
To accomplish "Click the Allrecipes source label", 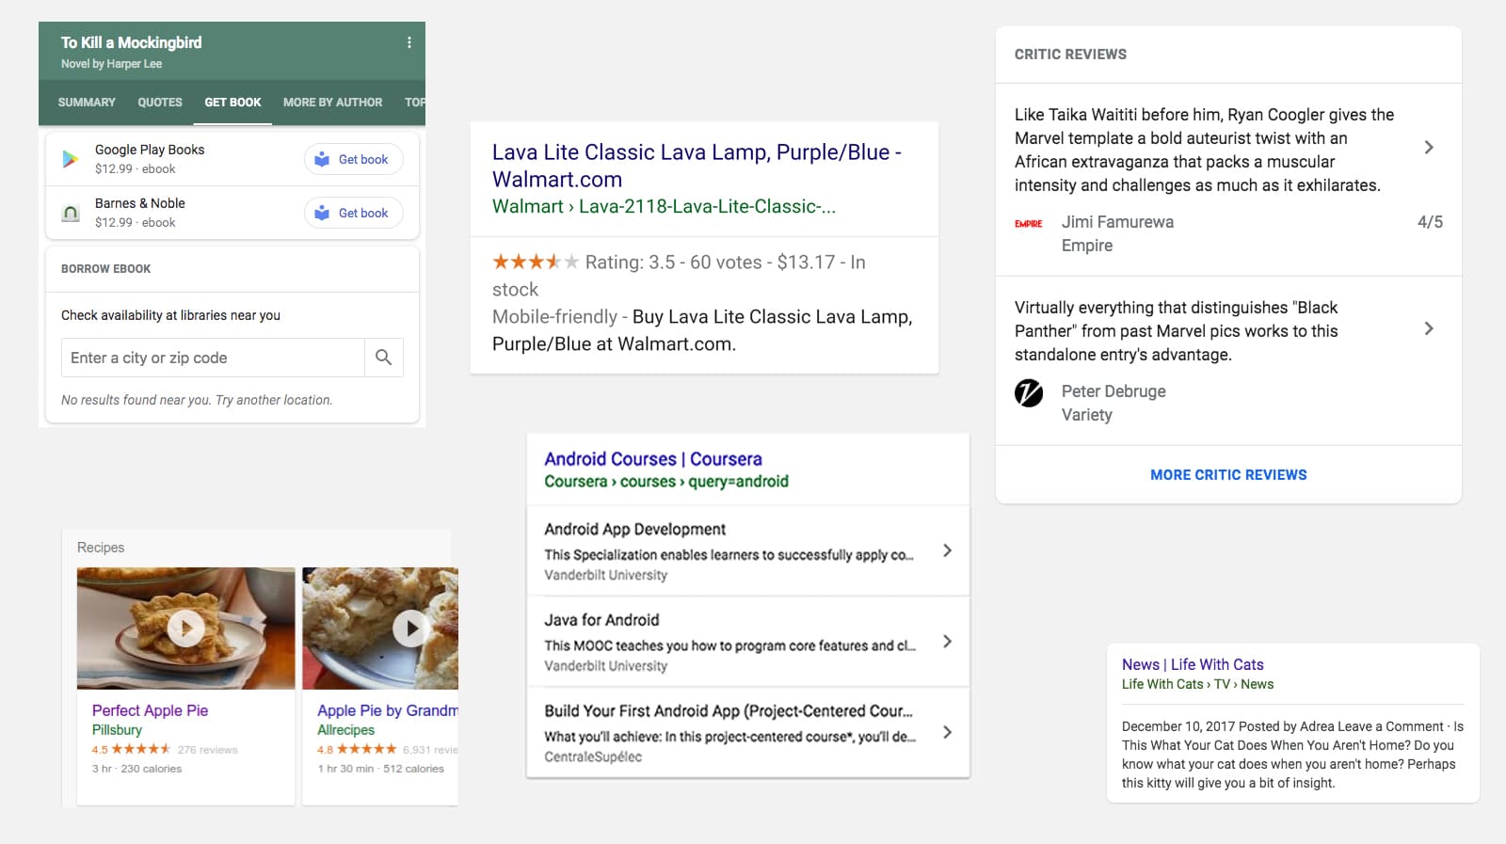I will (345, 730).
